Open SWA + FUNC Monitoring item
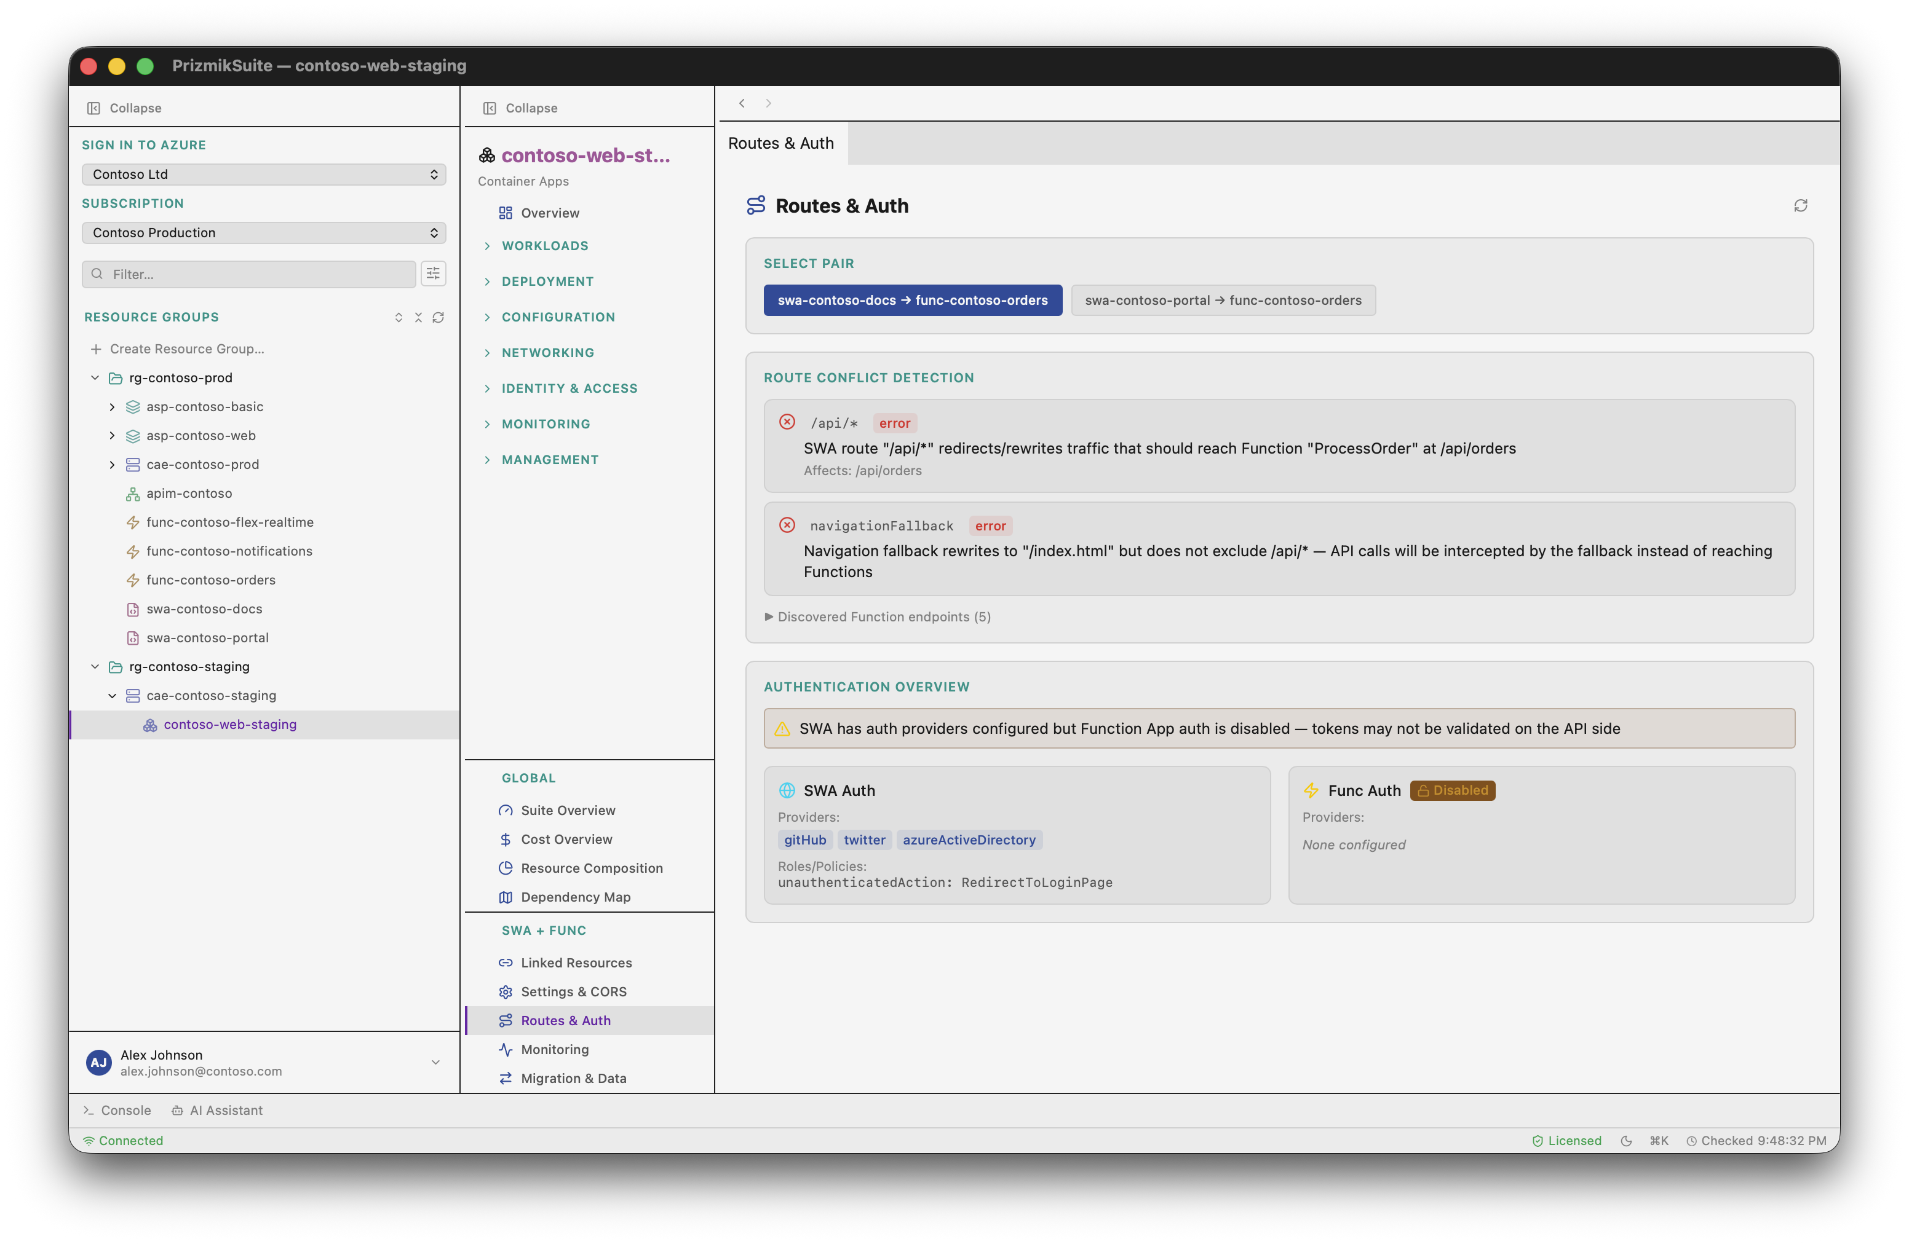Image resolution: width=1909 pixels, height=1244 pixels. click(590, 1049)
